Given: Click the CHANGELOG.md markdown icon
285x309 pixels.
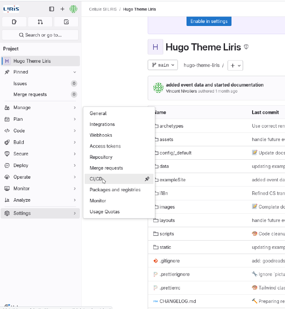Looking at the screenshot, I should [155, 301].
